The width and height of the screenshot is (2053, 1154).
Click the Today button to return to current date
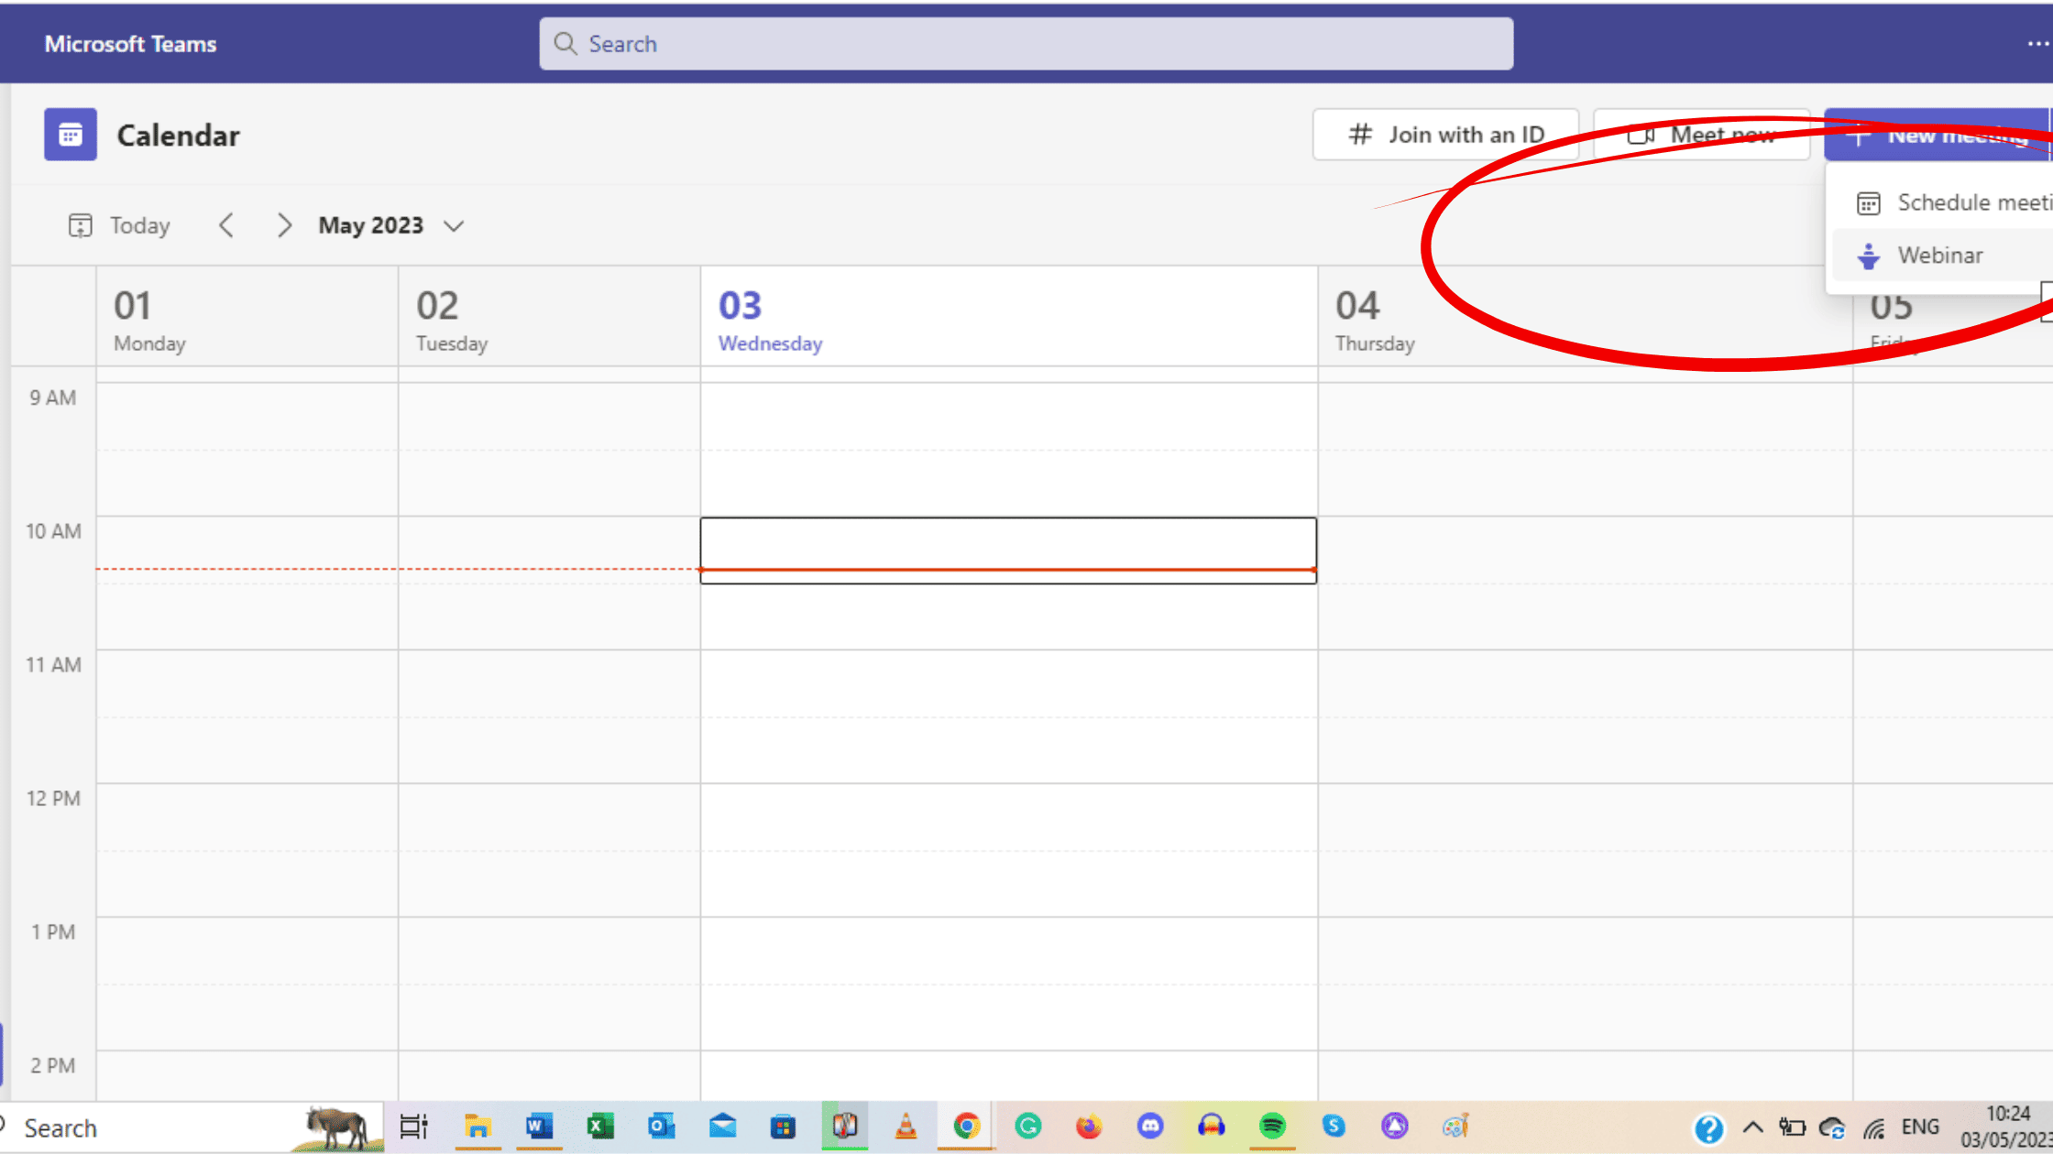(x=138, y=224)
